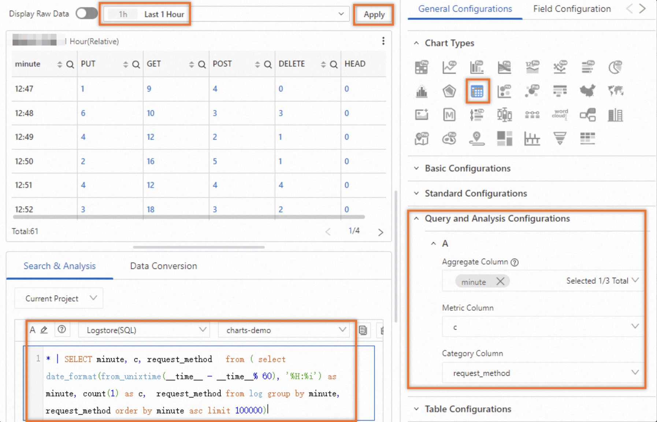Toggle Display Raw Data switch
The width and height of the screenshot is (657, 422).
click(x=86, y=14)
